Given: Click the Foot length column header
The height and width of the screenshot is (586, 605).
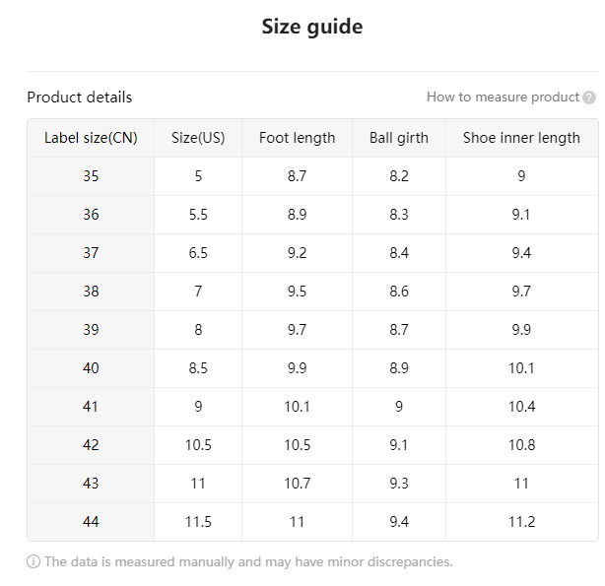Looking at the screenshot, I should 298,138.
